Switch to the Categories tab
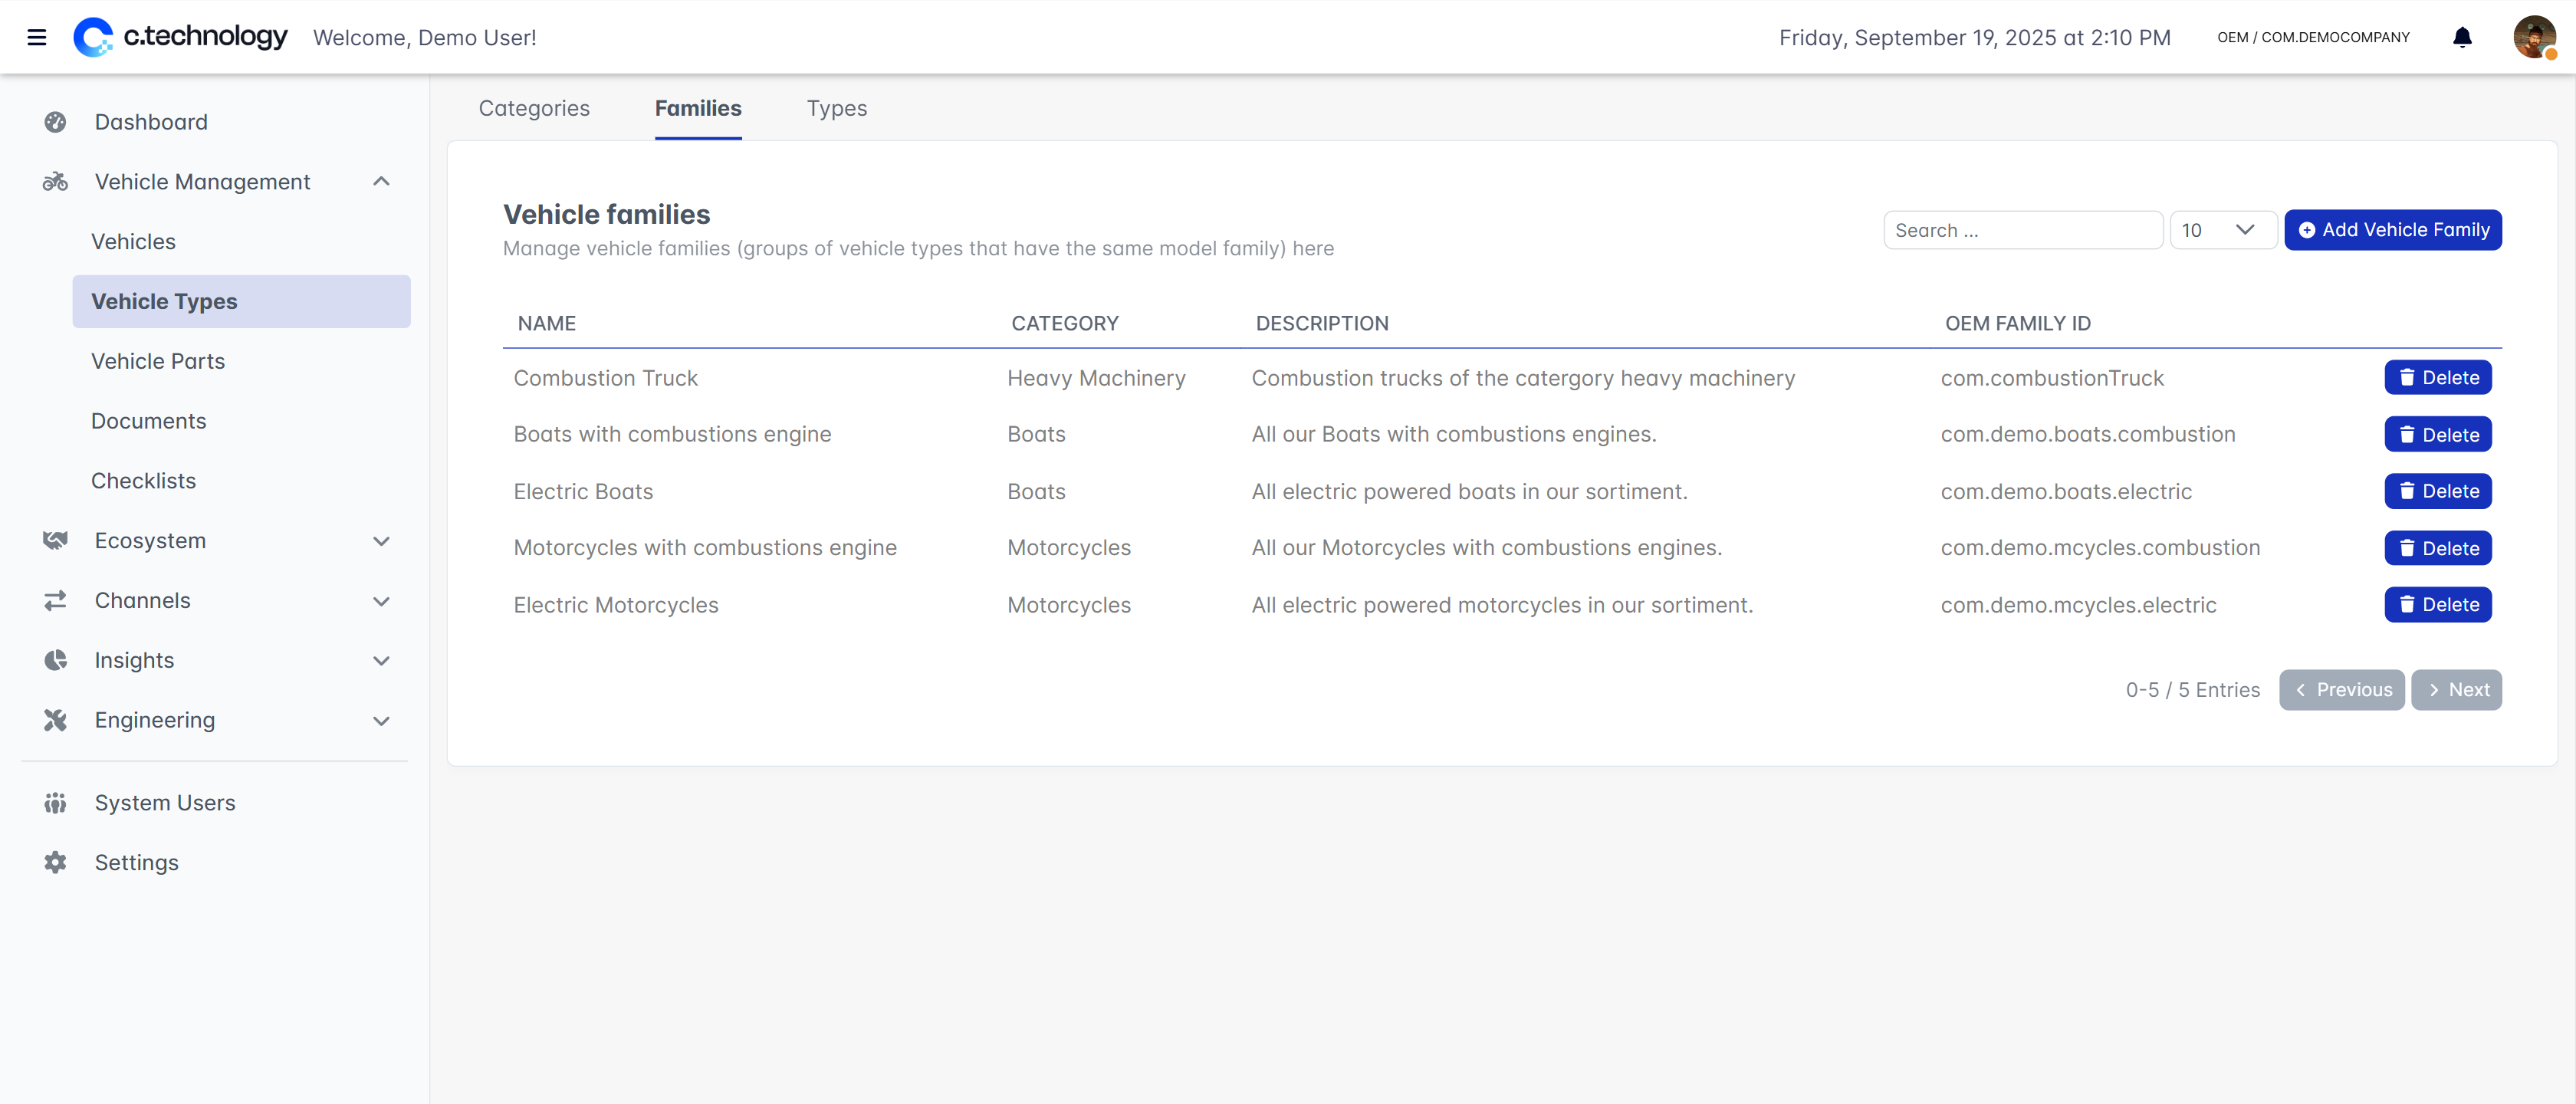This screenshot has width=2576, height=1104. [534, 108]
